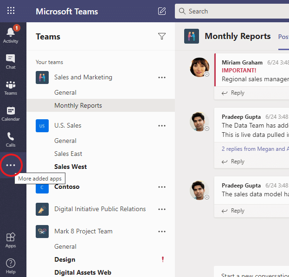
Task: Expand Digital Initiative Public Relations team
Action: [x=100, y=209]
